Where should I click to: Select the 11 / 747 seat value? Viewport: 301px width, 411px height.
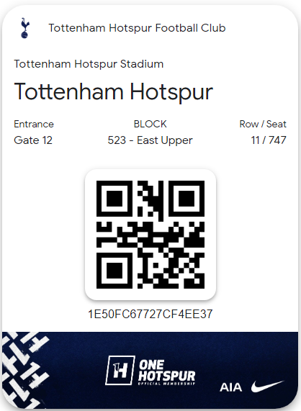(269, 140)
